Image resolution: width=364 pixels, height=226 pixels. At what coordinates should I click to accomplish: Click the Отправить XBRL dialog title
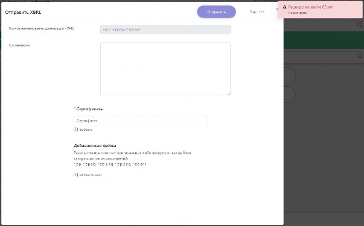(x=23, y=12)
